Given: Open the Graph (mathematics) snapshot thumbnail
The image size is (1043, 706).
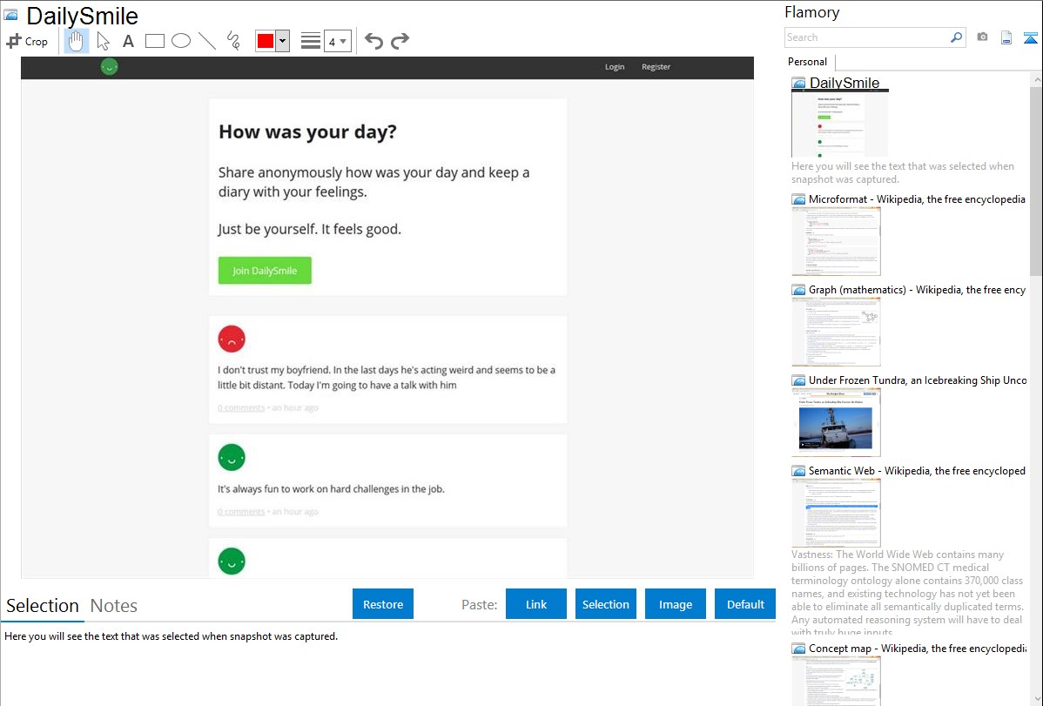Looking at the screenshot, I should (x=836, y=332).
